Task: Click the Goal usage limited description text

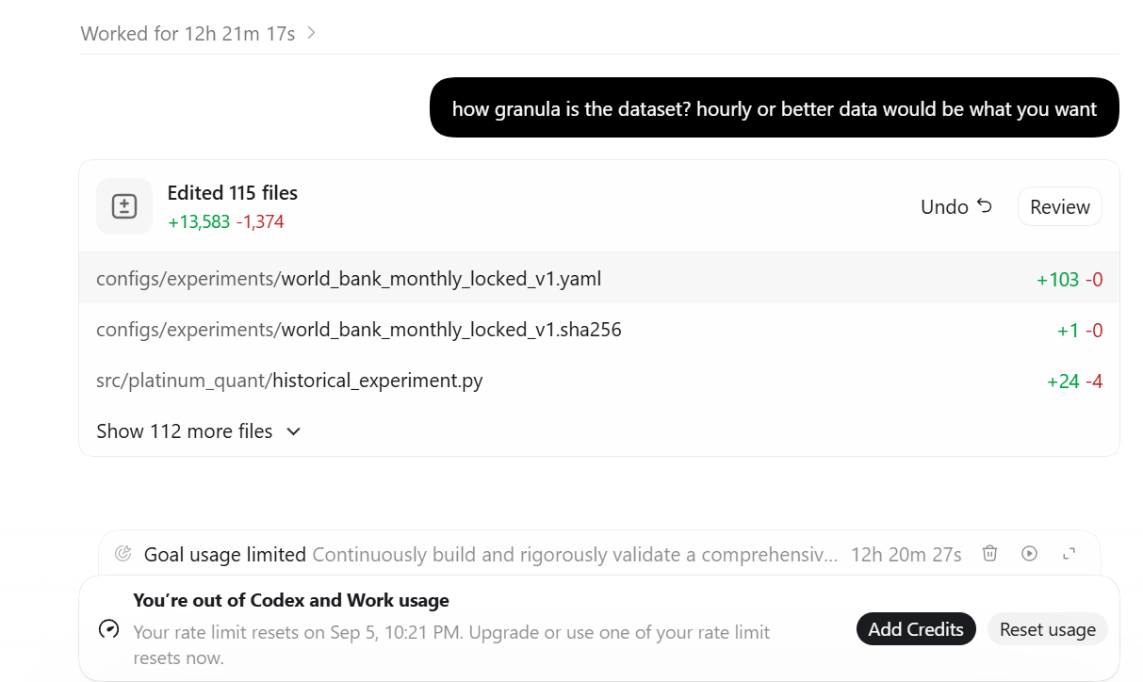Action: [575, 554]
